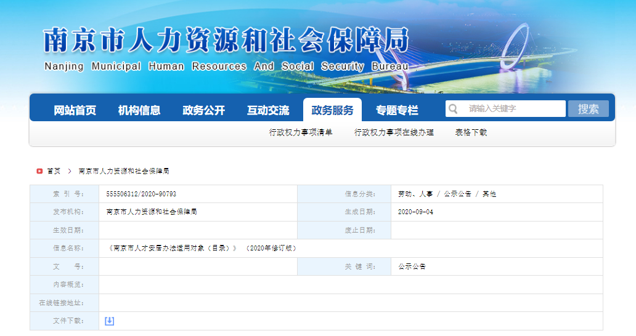Open 行政权力事项清单 submenu link
Screen dimensions: 636x336
click(x=301, y=132)
